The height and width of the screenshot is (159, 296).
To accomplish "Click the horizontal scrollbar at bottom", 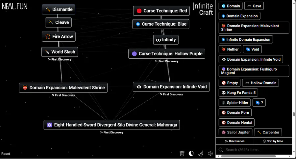I will click(x=248, y=156).
